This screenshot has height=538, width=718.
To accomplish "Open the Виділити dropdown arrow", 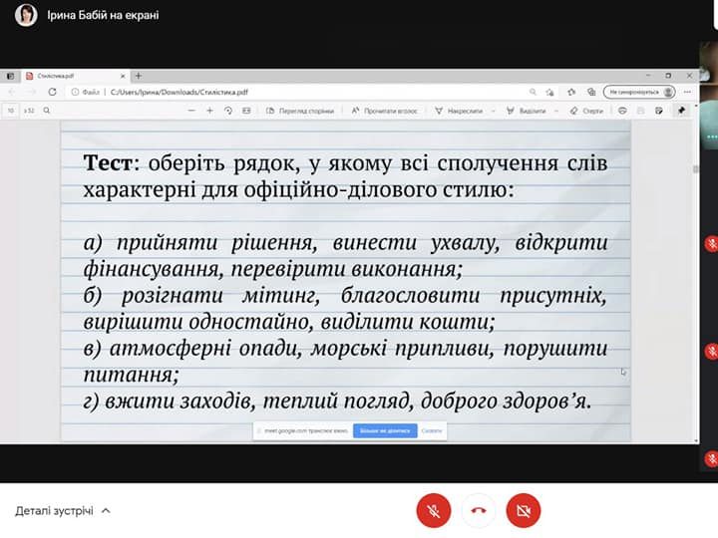I will tap(553, 111).
